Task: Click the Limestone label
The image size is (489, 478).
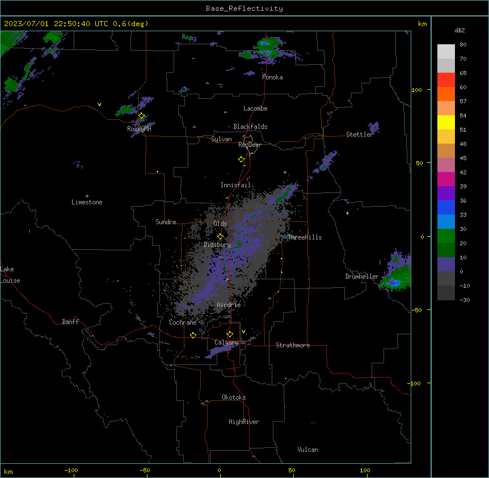Action: click(x=87, y=202)
